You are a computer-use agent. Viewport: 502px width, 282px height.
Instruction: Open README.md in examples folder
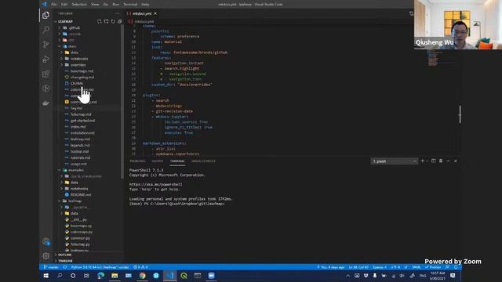[x=81, y=195]
